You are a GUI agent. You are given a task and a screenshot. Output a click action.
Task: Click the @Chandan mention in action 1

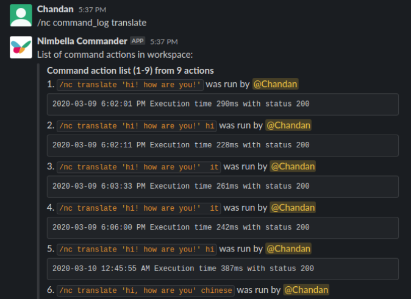(x=276, y=84)
